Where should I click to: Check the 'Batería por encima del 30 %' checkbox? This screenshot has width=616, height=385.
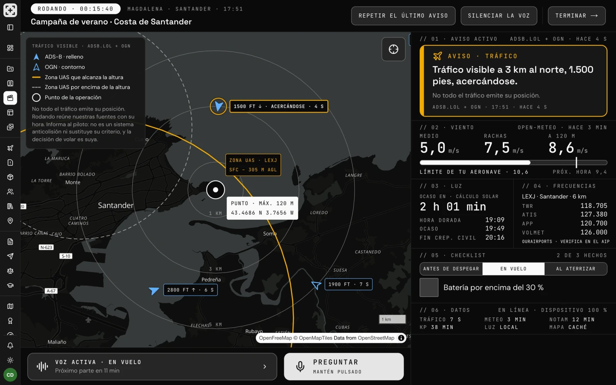pyautogui.click(x=429, y=288)
